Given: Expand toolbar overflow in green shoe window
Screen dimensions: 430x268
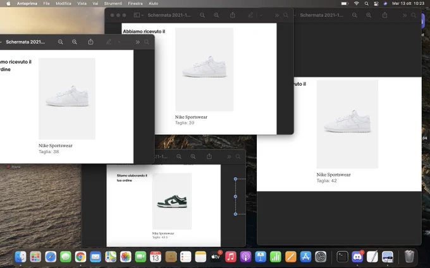Looking at the screenshot, I should tap(229, 156).
